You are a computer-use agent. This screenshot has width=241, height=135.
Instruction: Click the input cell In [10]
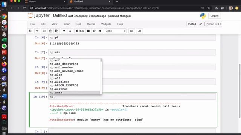pos(132,97)
